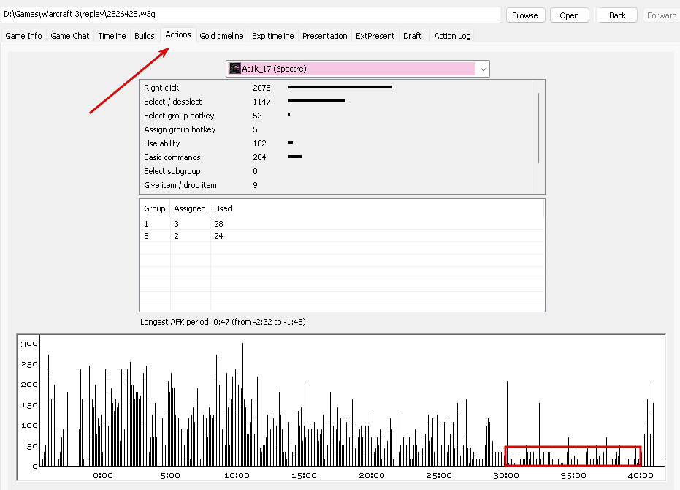The image size is (680, 490).
Task: Select the group 1 row in table
Action: pos(342,224)
